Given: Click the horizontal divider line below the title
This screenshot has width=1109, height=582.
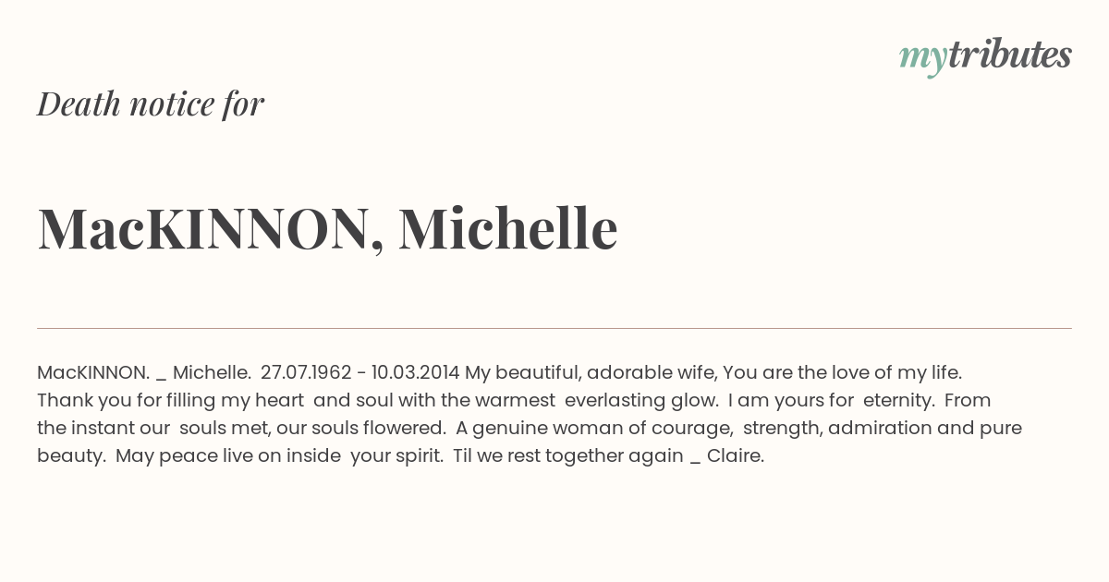Looking at the screenshot, I should [x=554, y=328].
